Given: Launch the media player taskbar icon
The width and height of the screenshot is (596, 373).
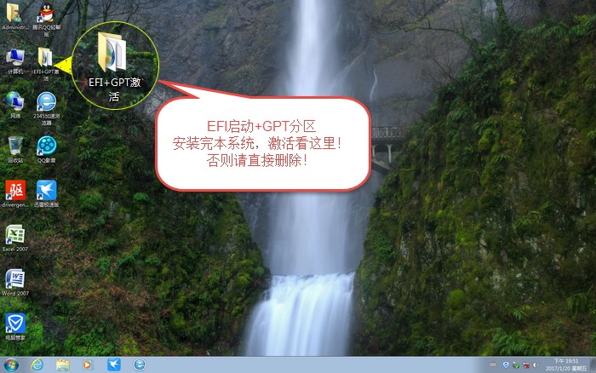Looking at the screenshot, I should (88, 364).
